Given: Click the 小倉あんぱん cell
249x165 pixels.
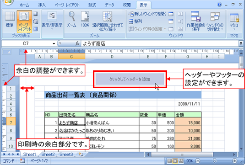Looking at the screenshot, I should [x=112, y=121].
